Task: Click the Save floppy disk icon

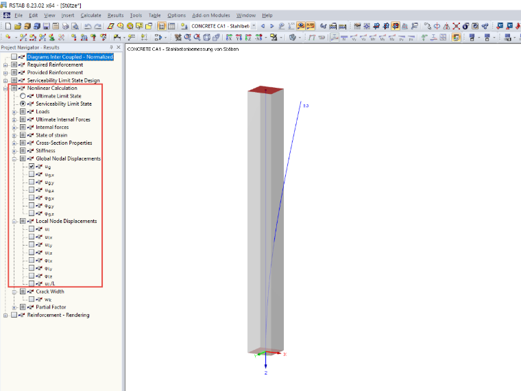Action: click(x=46, y=26)
